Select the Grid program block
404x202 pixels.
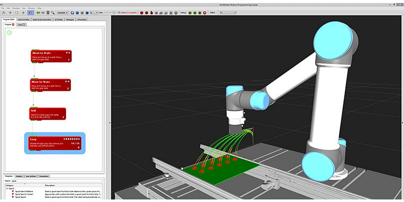pyautogui.click(x=48, y=114)
